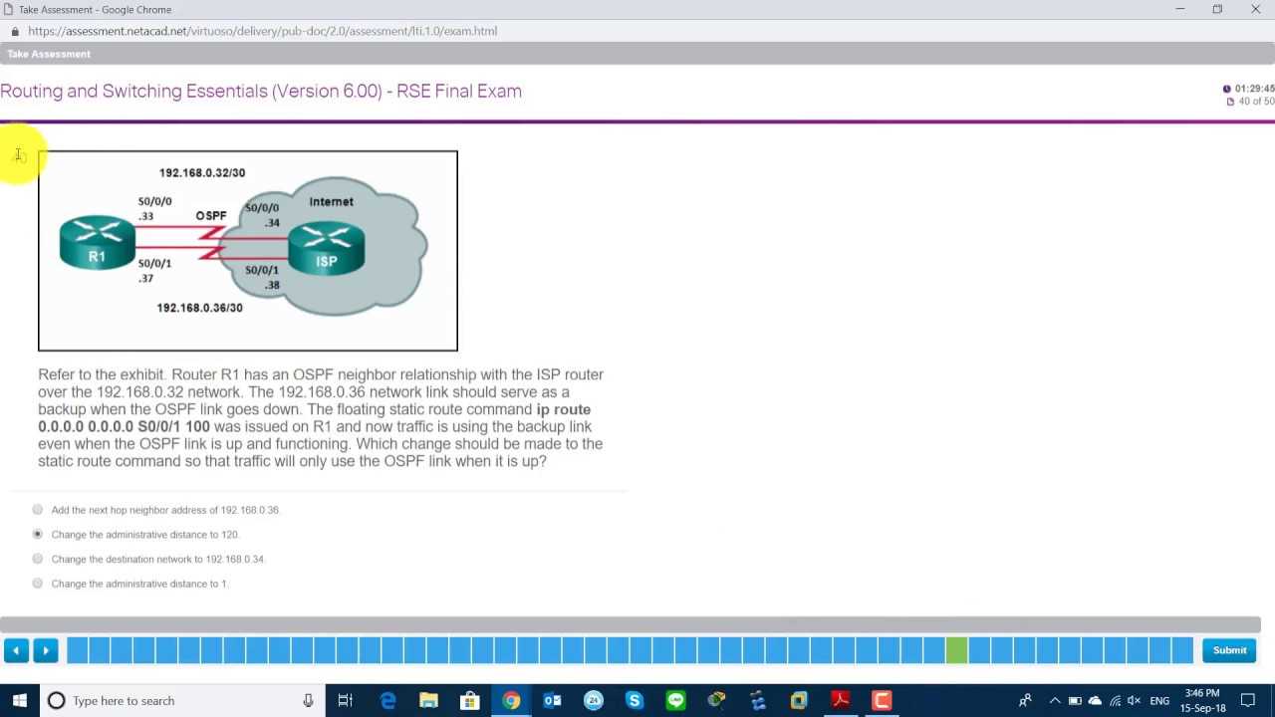Go to previous question arrow button
1275x717 pixels.
[x=16, y=650]
